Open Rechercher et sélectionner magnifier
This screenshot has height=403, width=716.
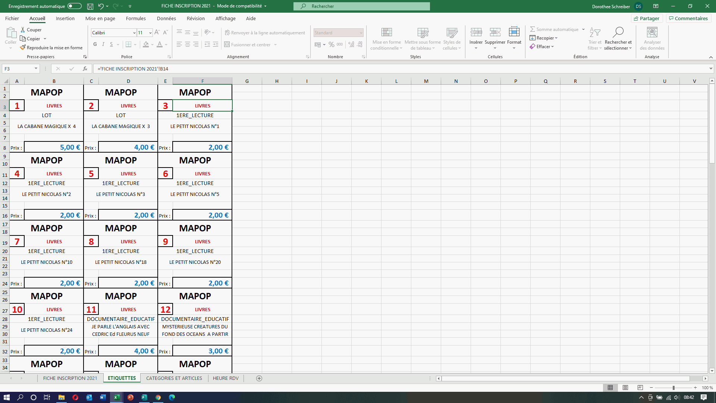click(x=618, y=32)
